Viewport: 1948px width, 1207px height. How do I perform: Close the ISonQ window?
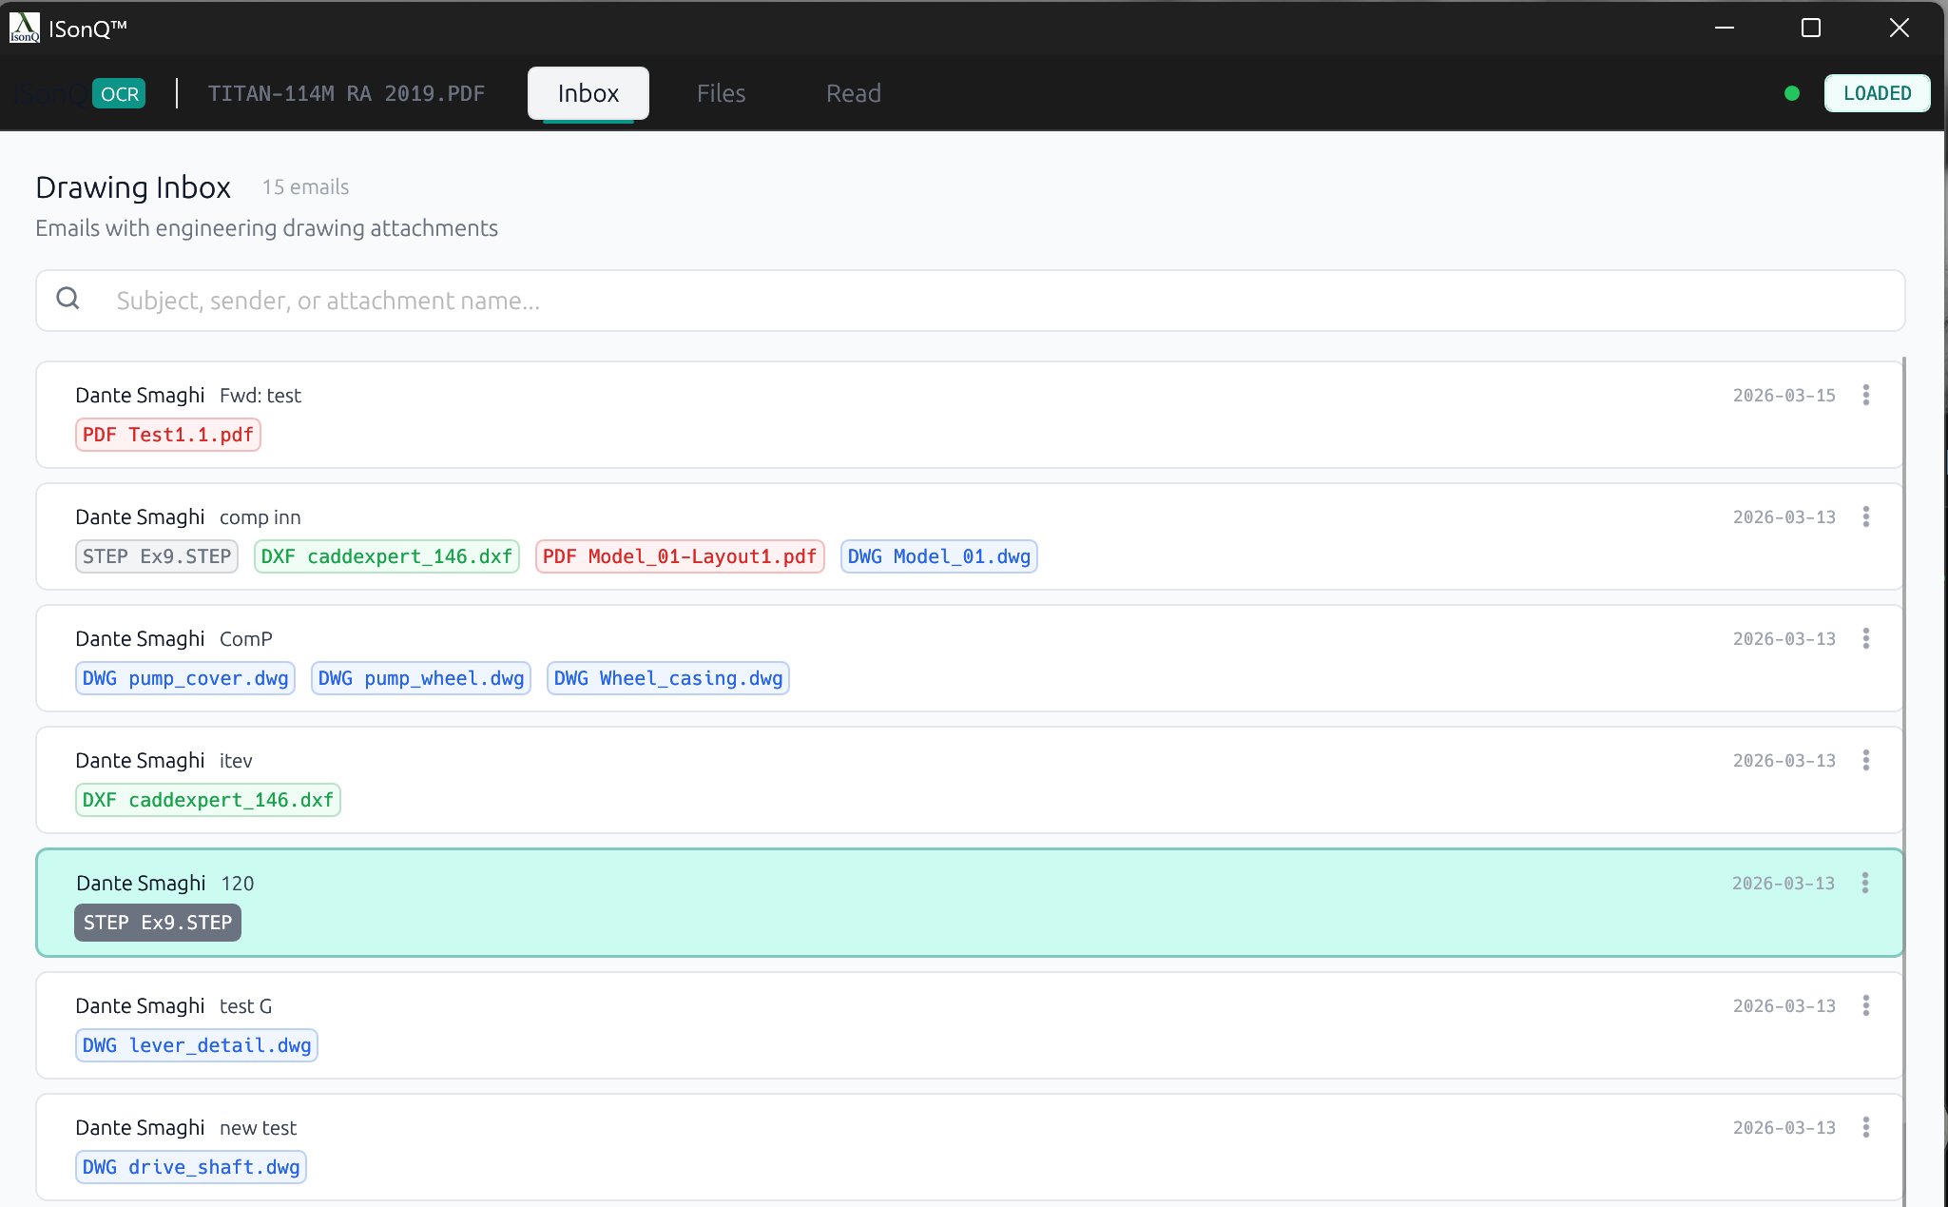(1899, 28)
